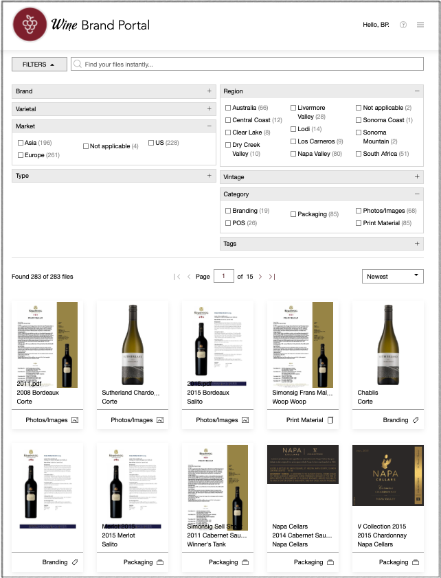Open the Sutherland Chardo... Corte file title
The image size is (441, 578).
point(131,393)
